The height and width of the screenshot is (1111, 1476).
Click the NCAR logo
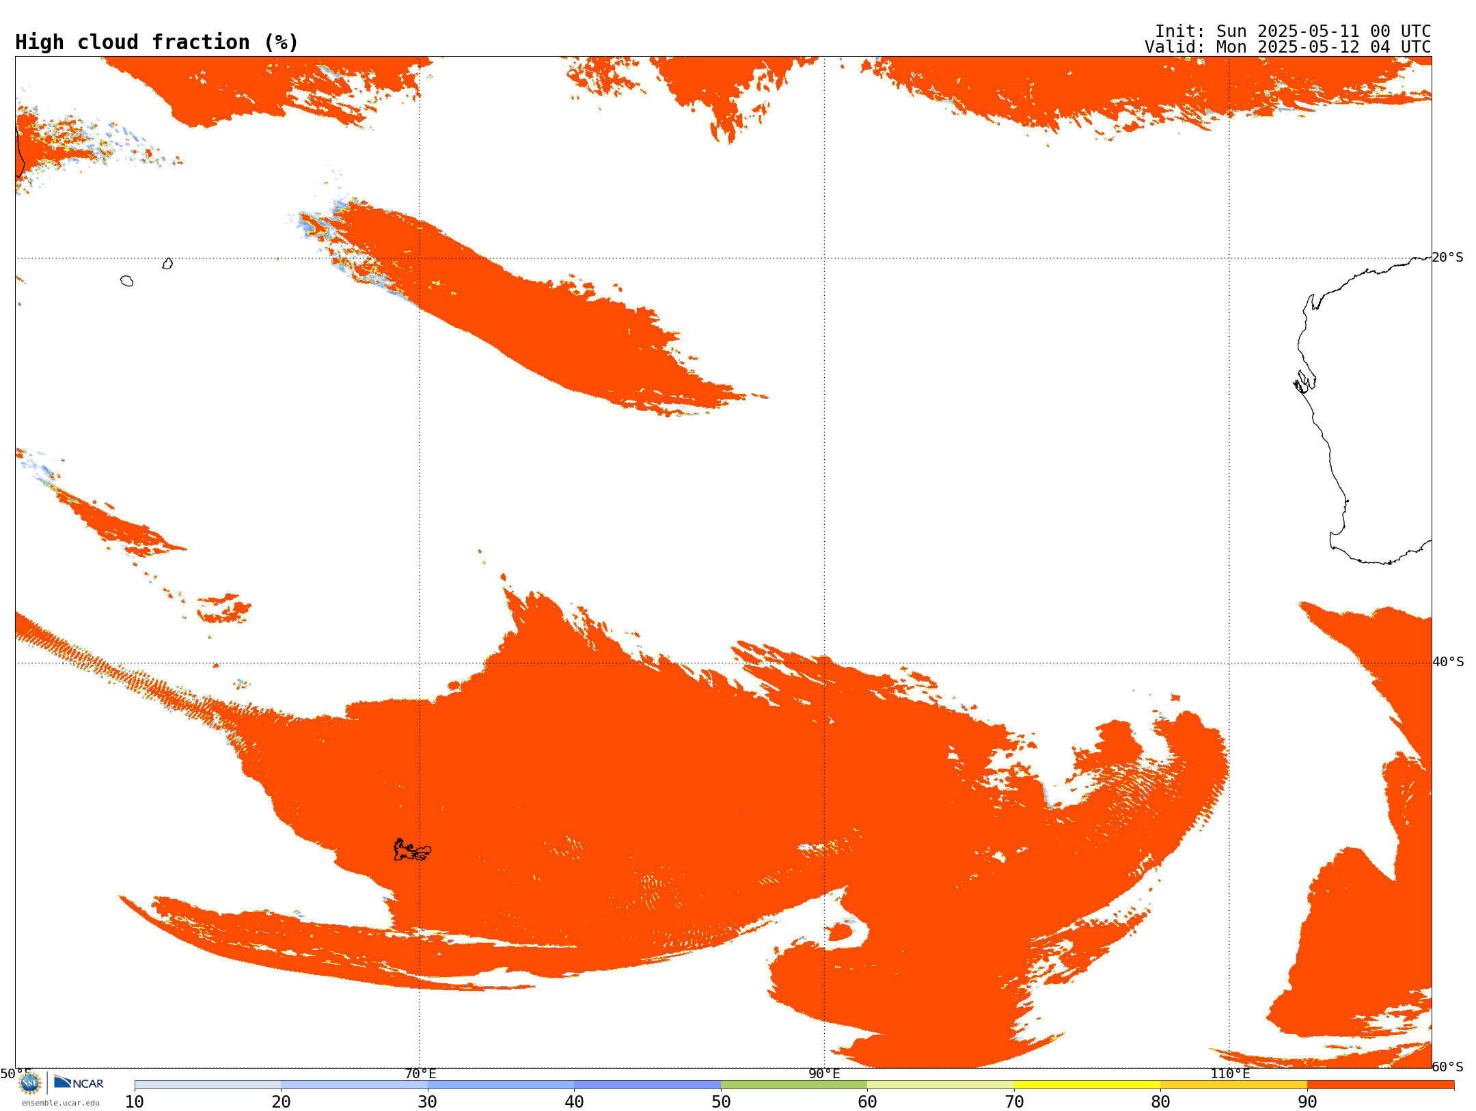[79, 1082]
